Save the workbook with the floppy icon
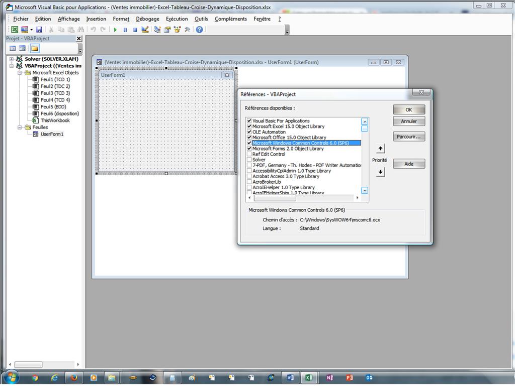 [39, 30]
